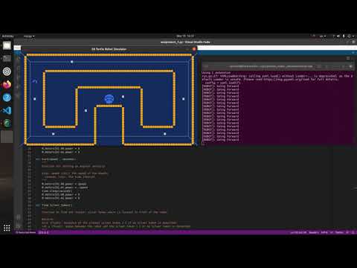
Task: Click errors and warnings count in status bar
Action: click(x=44, y=232)
